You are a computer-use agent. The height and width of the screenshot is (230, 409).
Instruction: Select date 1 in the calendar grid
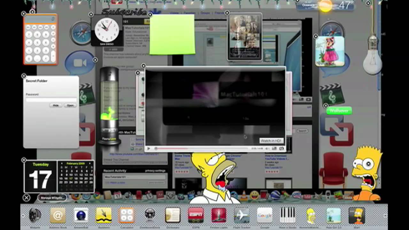tap(62, 171)
